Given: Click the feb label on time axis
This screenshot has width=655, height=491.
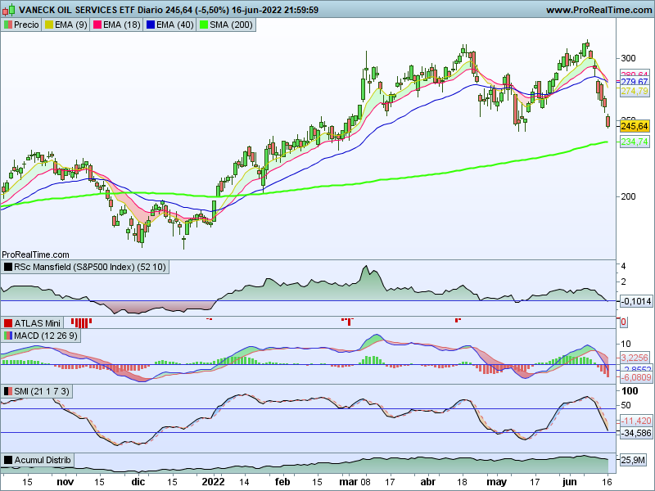Looking at the screenshot, I should [x=282, y=482].
